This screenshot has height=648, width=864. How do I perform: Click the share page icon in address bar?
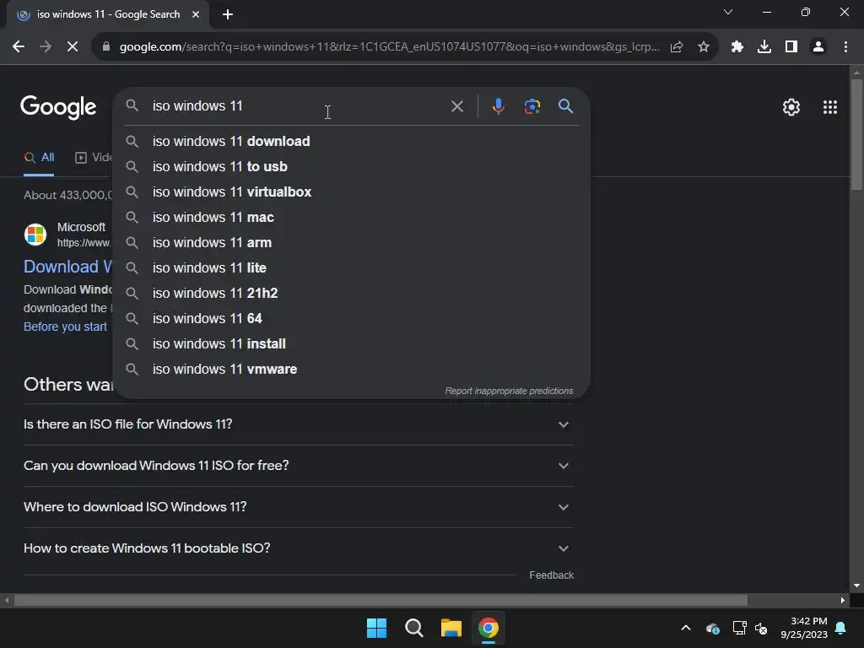pyautogui.click(x=677, y=47)
